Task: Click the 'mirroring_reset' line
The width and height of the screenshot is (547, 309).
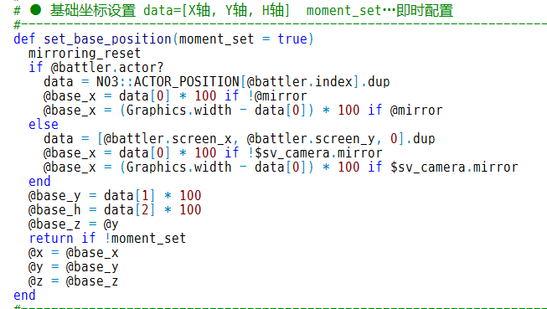Action: coord(85,54)
